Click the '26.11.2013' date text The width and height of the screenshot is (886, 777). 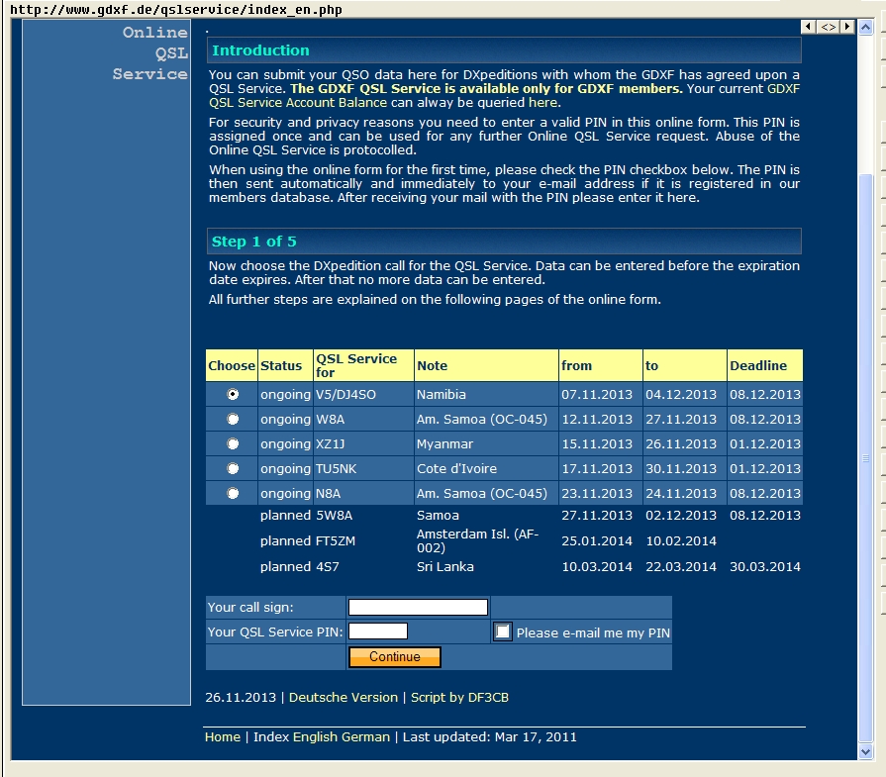pyautogui.click(x=241, y=698)
